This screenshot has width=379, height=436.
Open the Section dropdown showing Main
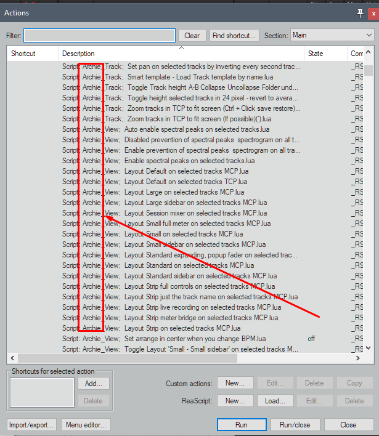tap(332, 35)
